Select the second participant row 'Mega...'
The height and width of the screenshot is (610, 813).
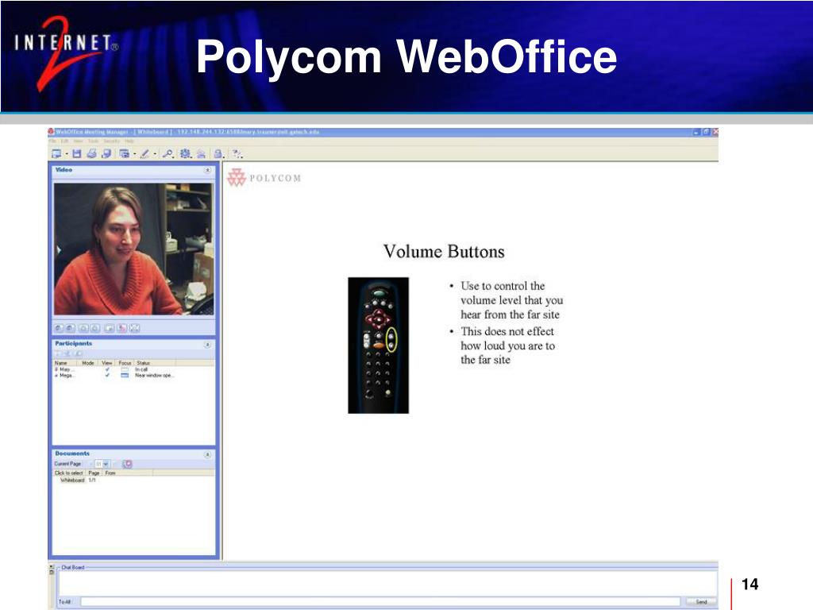(133, 375)
